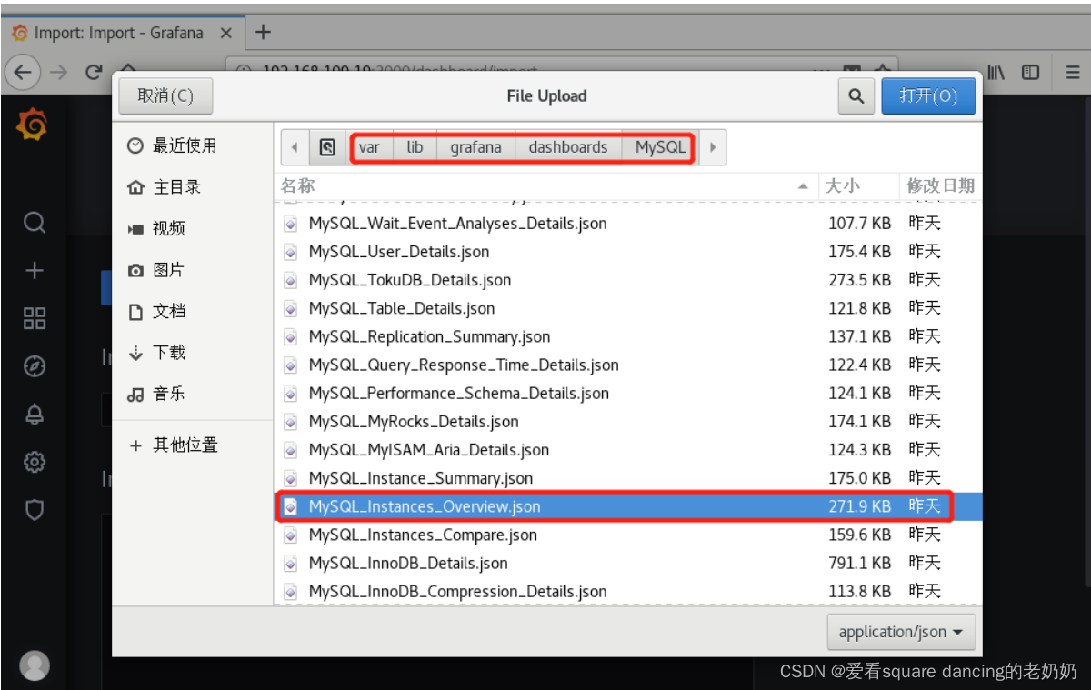Viewport: 1091px width, 690px height.
Task: Select MySQL_Instances_Overview.json file
Action: (628, 506)
